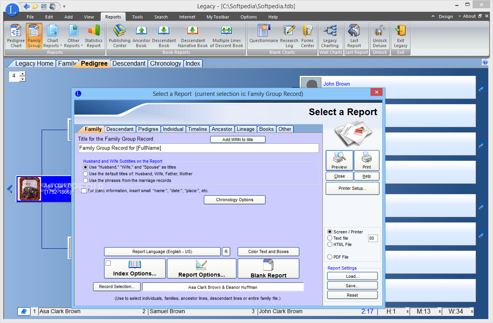Viewport: 493px width, 323px height.
Task: Click the spinner beside W:34 in status bar
Action: (x=472, y=312)
